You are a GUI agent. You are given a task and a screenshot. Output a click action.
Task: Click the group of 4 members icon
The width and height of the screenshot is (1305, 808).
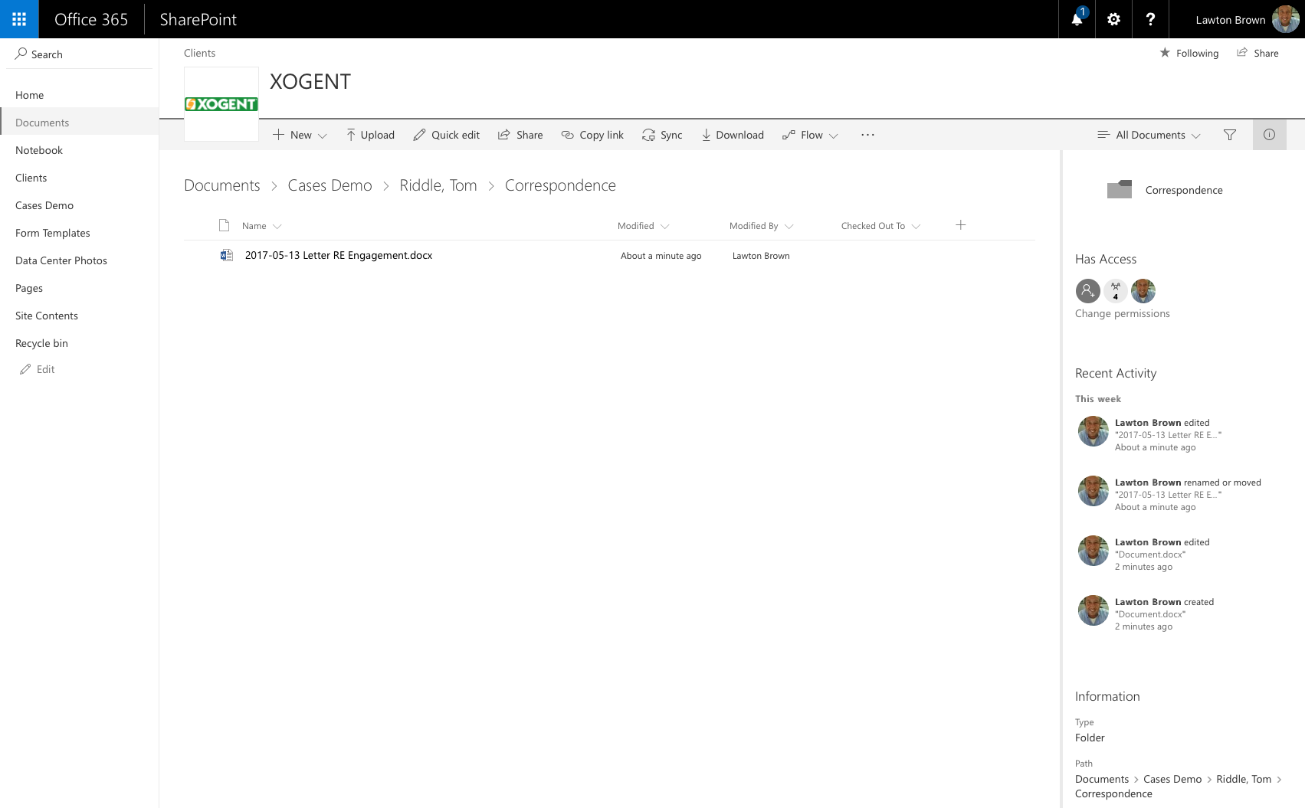coord(1116,291)
